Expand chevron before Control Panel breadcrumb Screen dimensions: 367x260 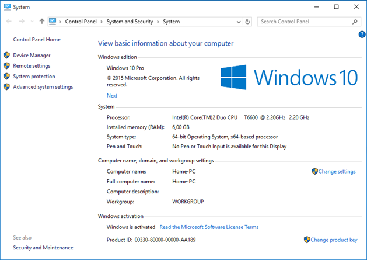point(60,22)
